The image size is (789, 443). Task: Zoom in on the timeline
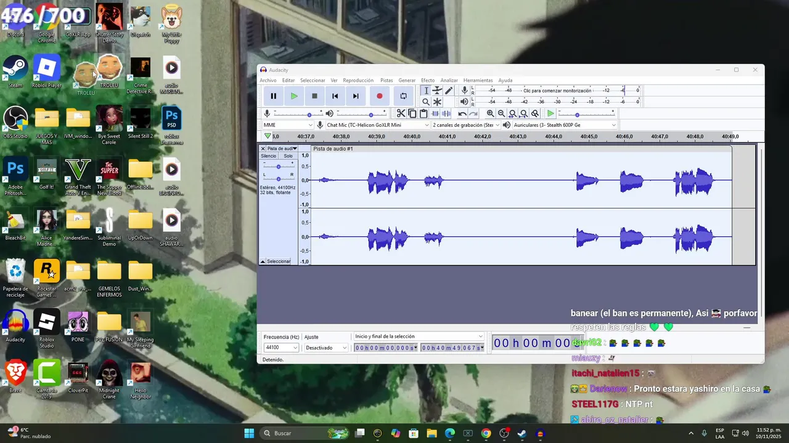pyautogui.click(x=490, y=113)
